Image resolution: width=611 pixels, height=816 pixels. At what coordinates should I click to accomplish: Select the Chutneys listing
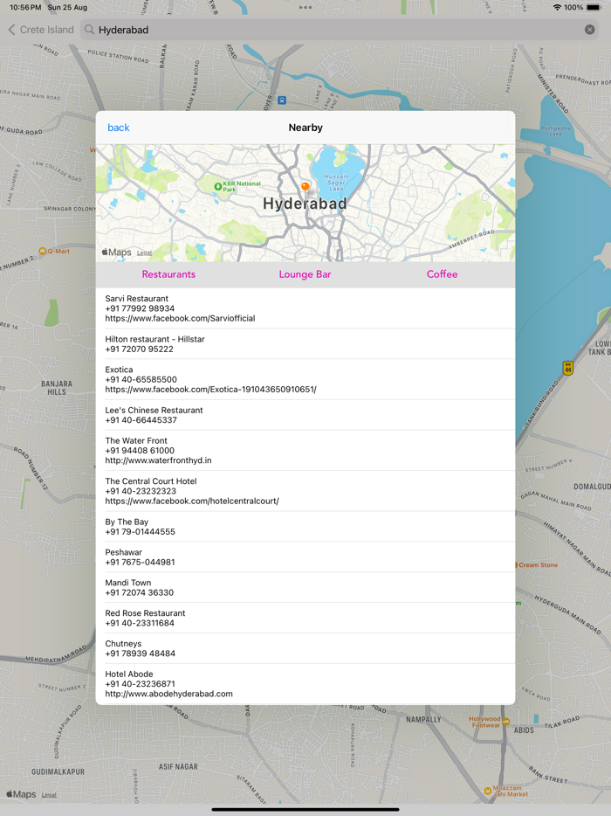coord(305,648)
